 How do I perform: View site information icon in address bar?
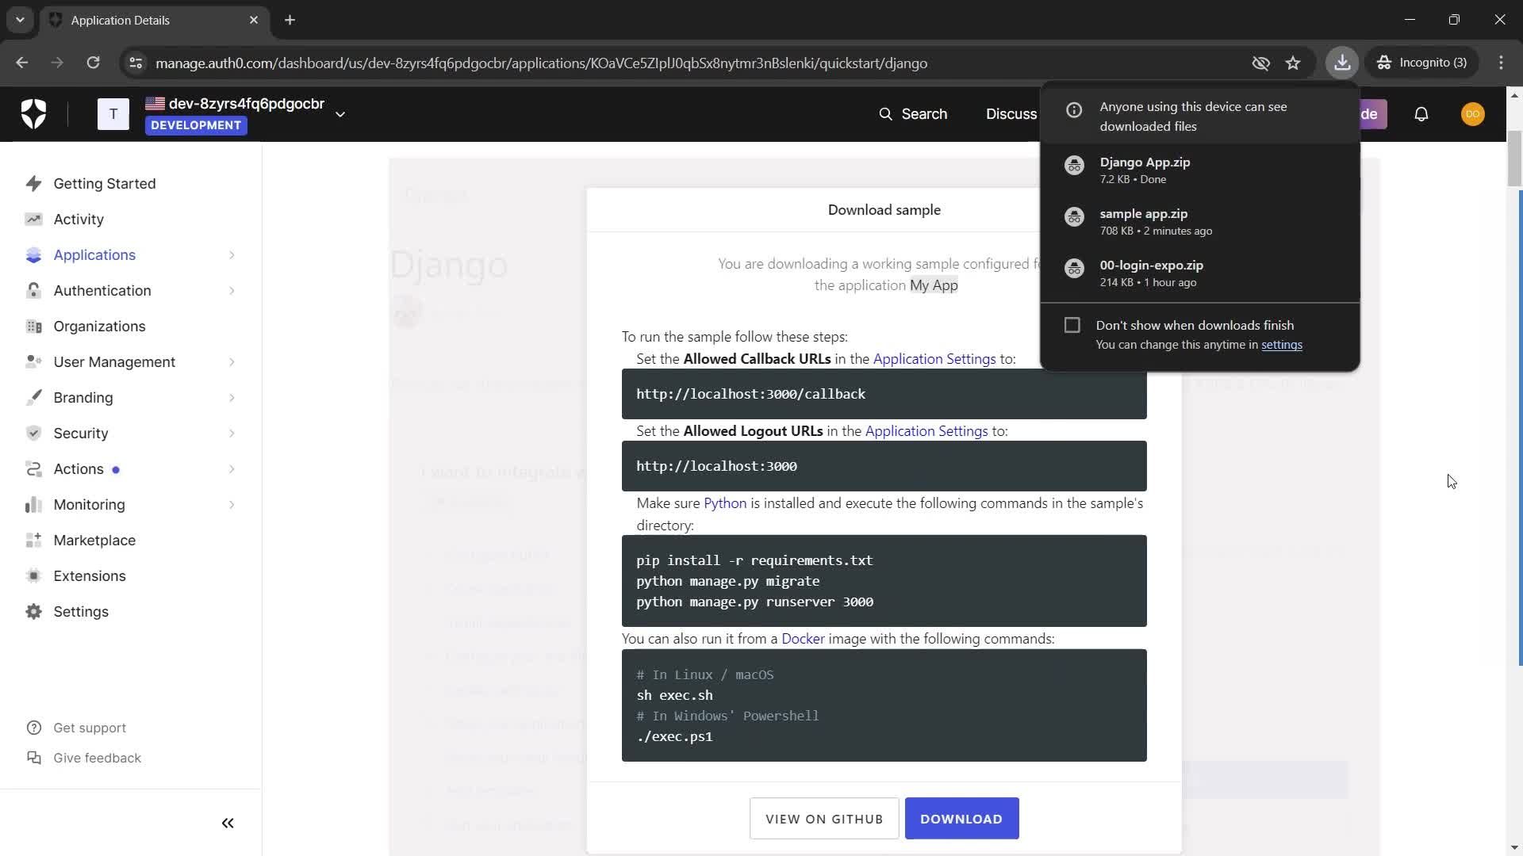[x=136, y=63]
